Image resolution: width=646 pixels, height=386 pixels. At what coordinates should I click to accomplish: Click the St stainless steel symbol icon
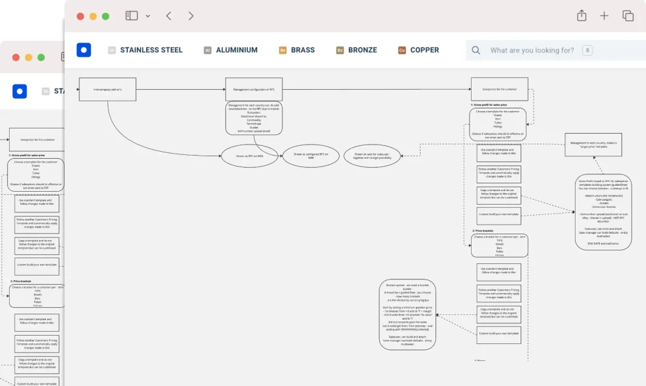[112, 50]
